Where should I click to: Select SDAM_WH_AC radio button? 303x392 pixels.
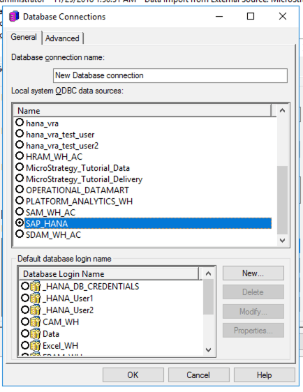pos(20,234)
